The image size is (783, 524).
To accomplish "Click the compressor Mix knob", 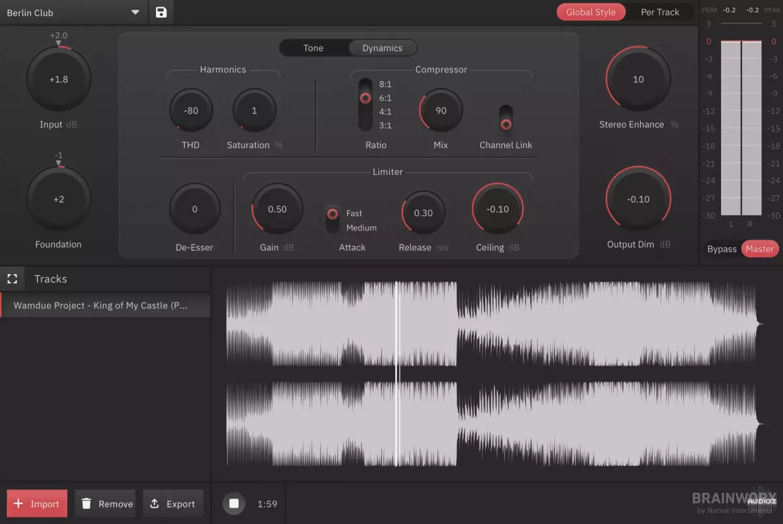I will [x=441, y=111].
